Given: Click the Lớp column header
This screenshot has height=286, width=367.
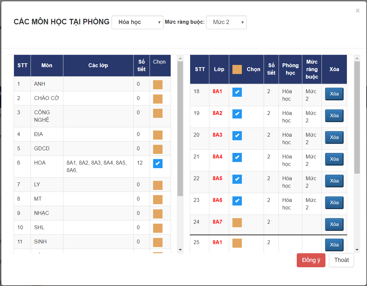Looking at the screenshot, I should [x=219, y=69].
